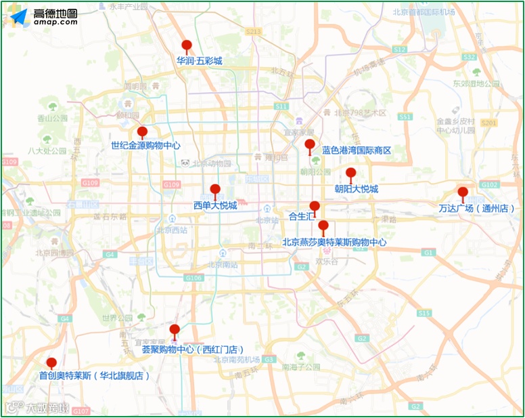
Task: Click the 宜家家居 shopping icon
Action: click(298, 121)
